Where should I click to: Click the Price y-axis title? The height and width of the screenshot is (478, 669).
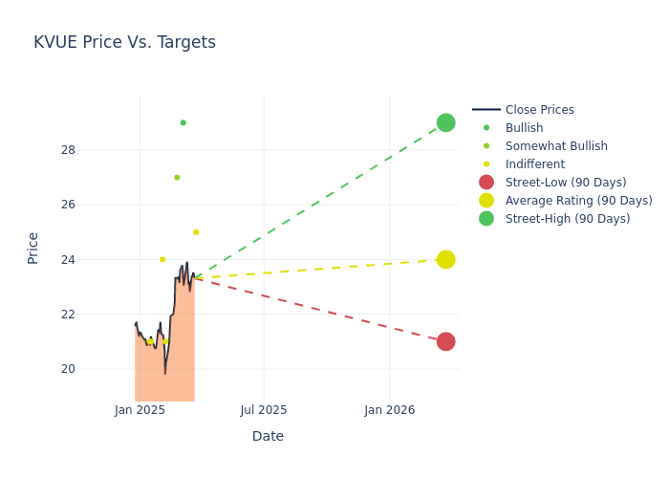point(33,248)
